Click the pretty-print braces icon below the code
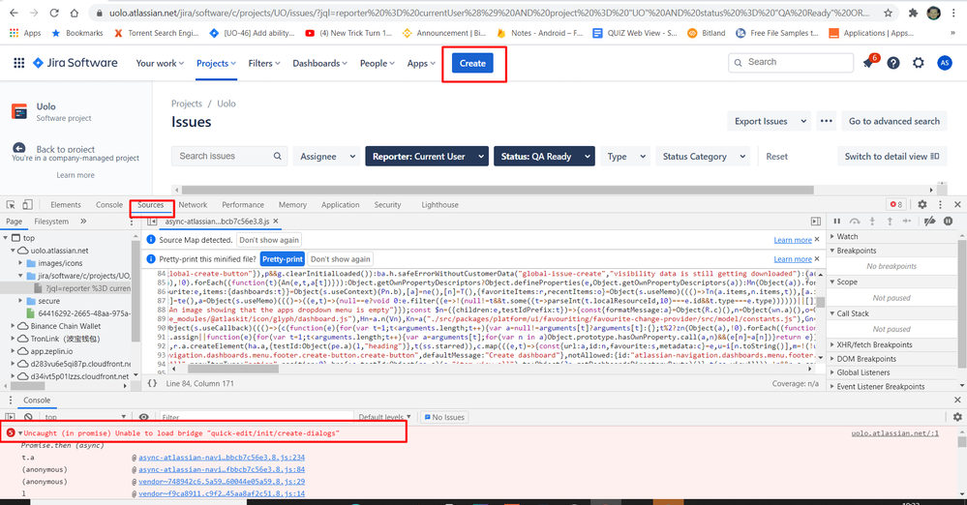967x505 pixels. (152, 383)
